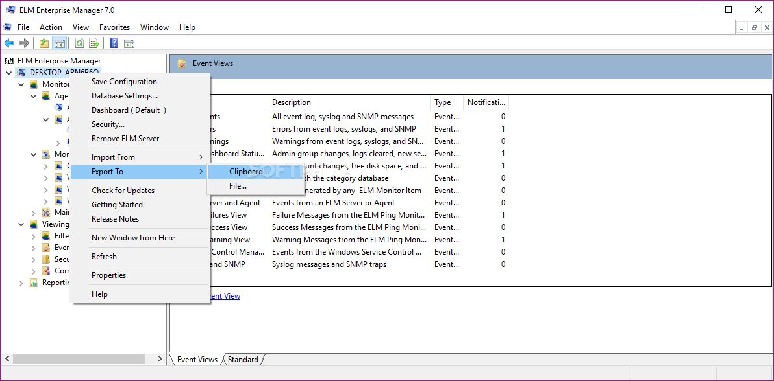Toggle the Show/Hide Console Tree toolbar icon
The height and width of the screenshot is (381, 774).
(59, 43)
